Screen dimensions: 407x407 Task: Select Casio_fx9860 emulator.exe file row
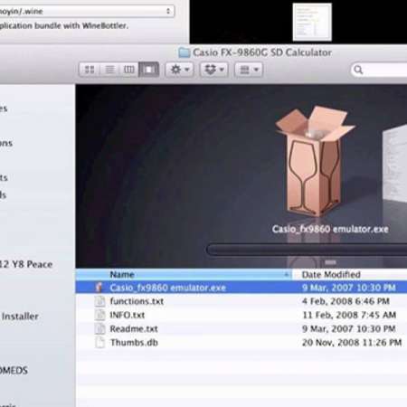click(241, 288)
